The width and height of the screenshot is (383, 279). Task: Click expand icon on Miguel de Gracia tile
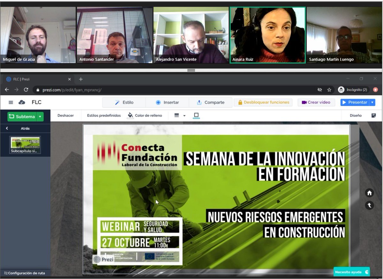pos(68,55)
